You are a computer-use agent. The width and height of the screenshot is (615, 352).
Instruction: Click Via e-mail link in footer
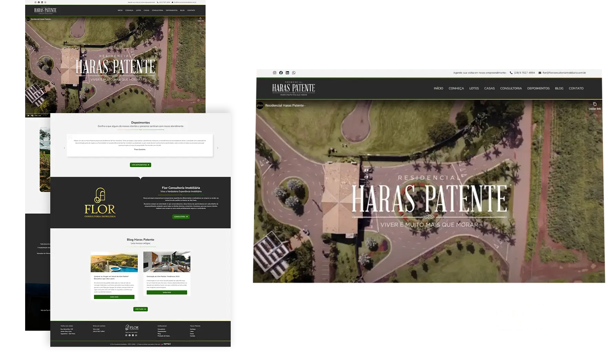tap(96, 329)
